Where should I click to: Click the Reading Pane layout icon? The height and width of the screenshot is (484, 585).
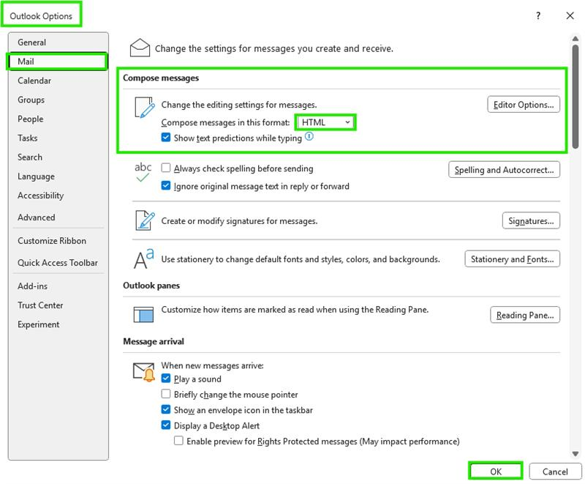143,314
